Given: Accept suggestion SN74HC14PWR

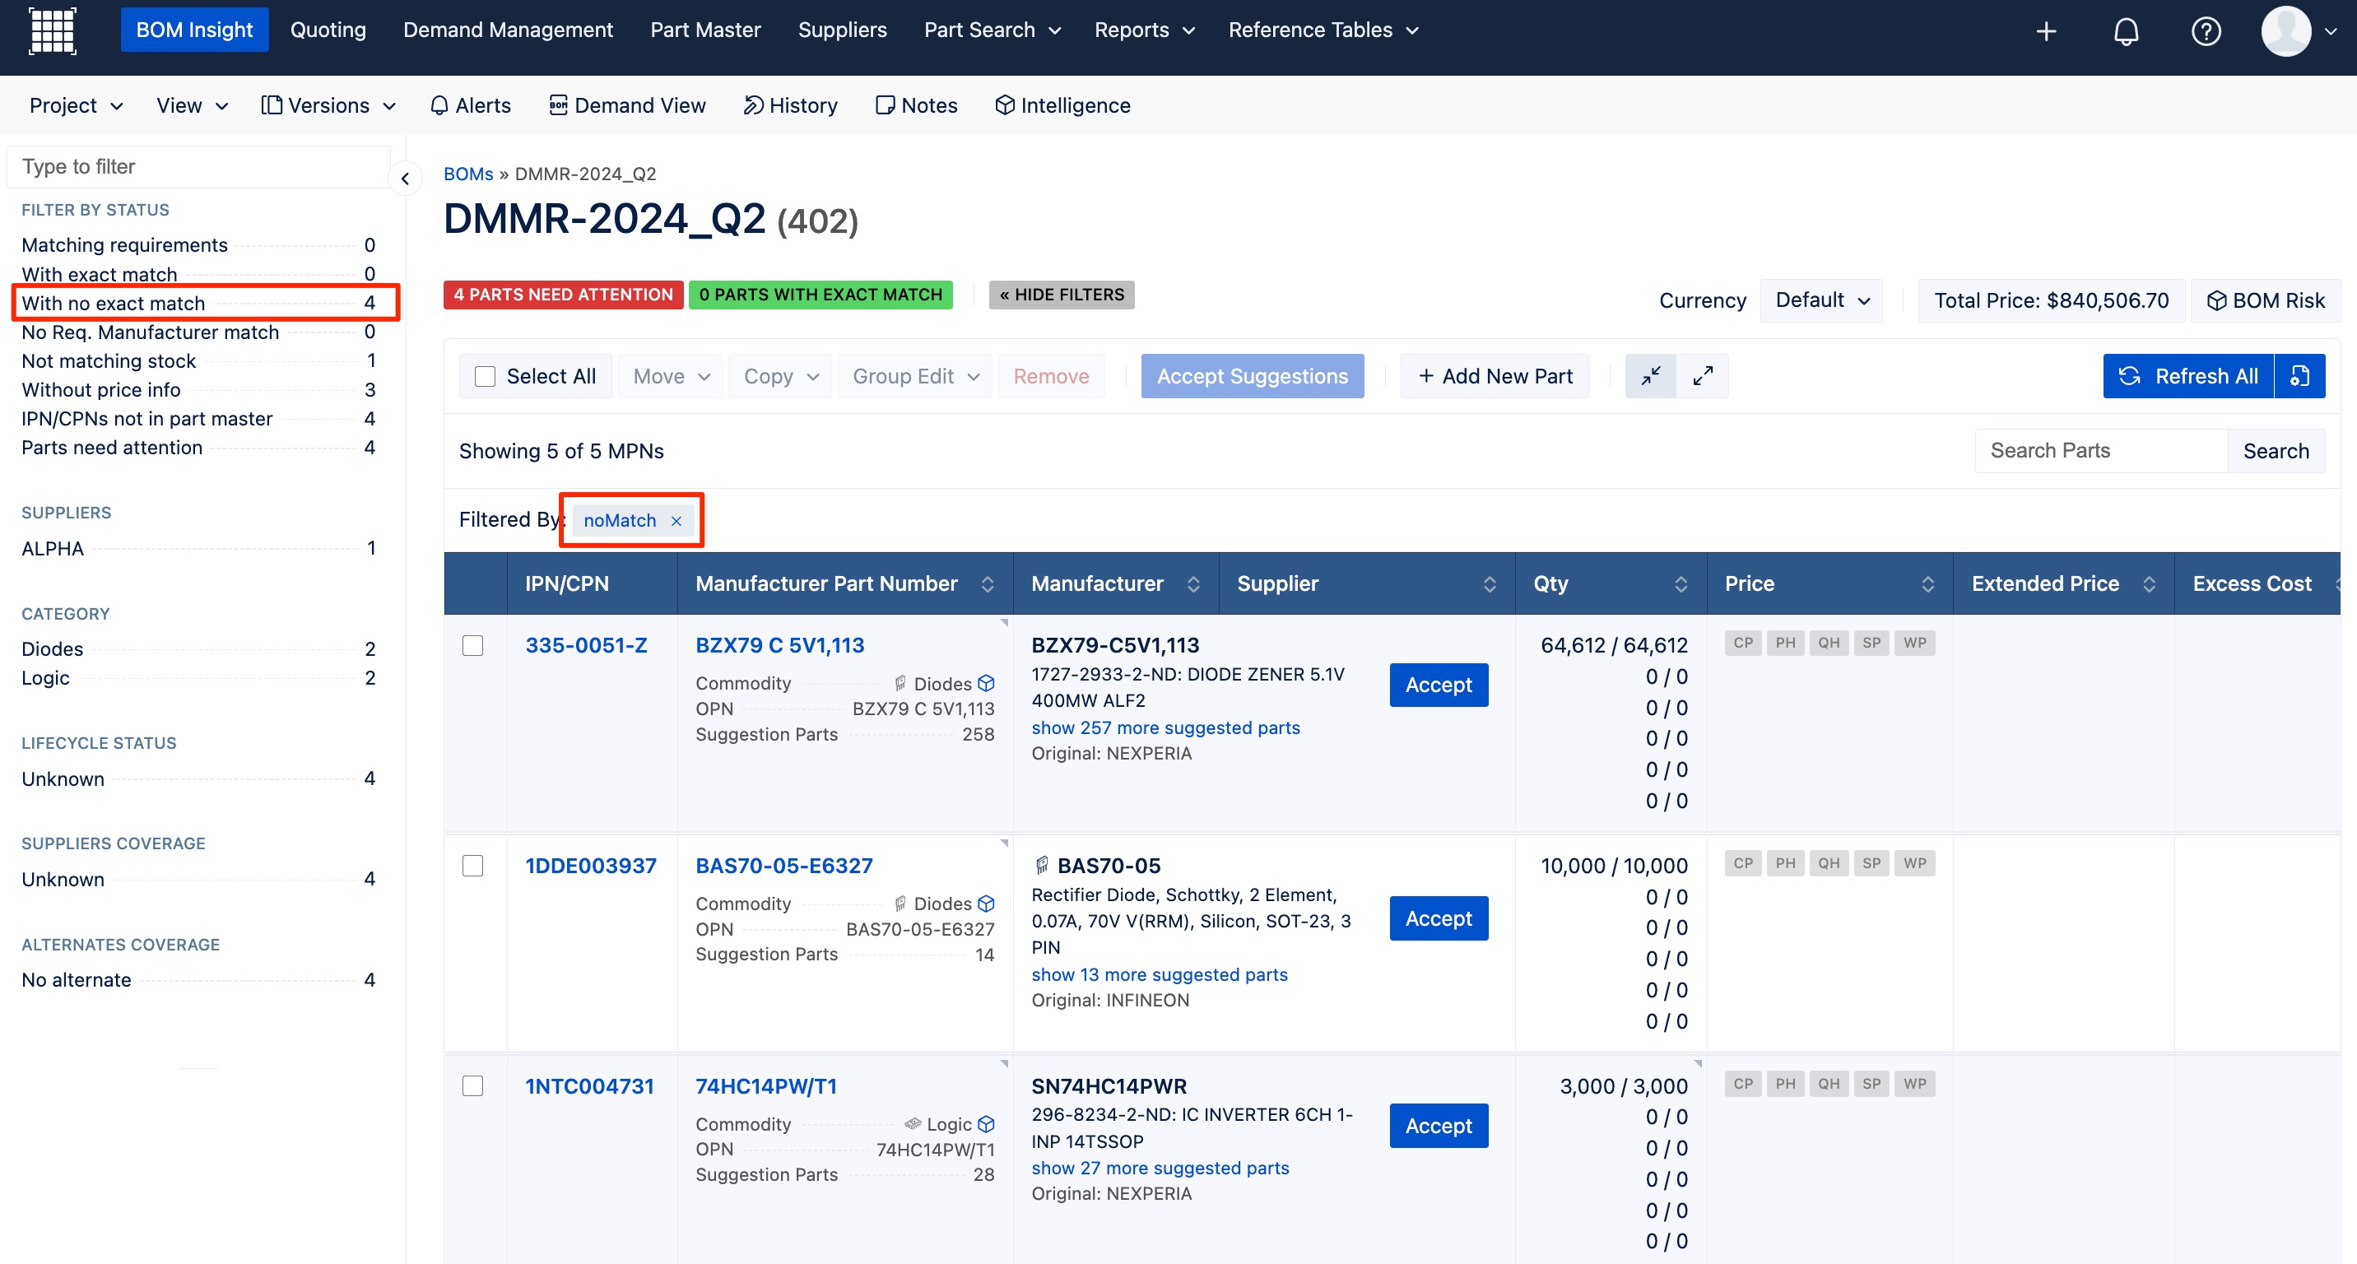Looking at the screenshot, I should [1439, 1126].
